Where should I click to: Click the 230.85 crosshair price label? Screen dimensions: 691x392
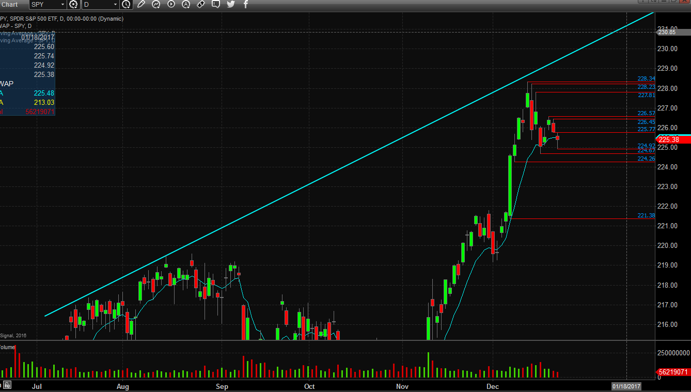pyautogui.click(x=667, y=32)
